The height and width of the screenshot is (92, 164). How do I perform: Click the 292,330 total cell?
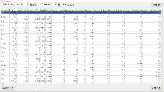click(14, 55)
